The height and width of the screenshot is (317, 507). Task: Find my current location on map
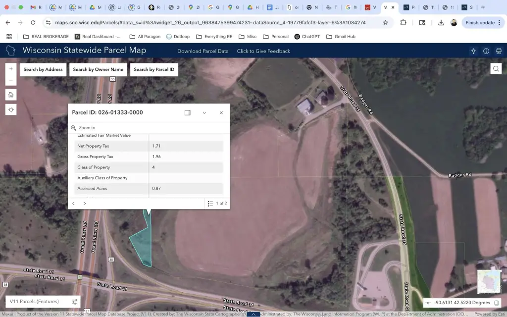pos(11,109)
